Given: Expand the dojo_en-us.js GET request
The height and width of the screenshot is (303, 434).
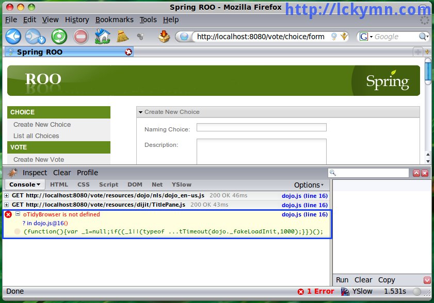Looking at the screenshot, I should 6,195.
